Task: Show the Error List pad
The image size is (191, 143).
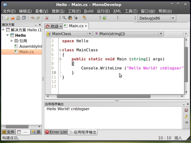Action: pos(56,132)
